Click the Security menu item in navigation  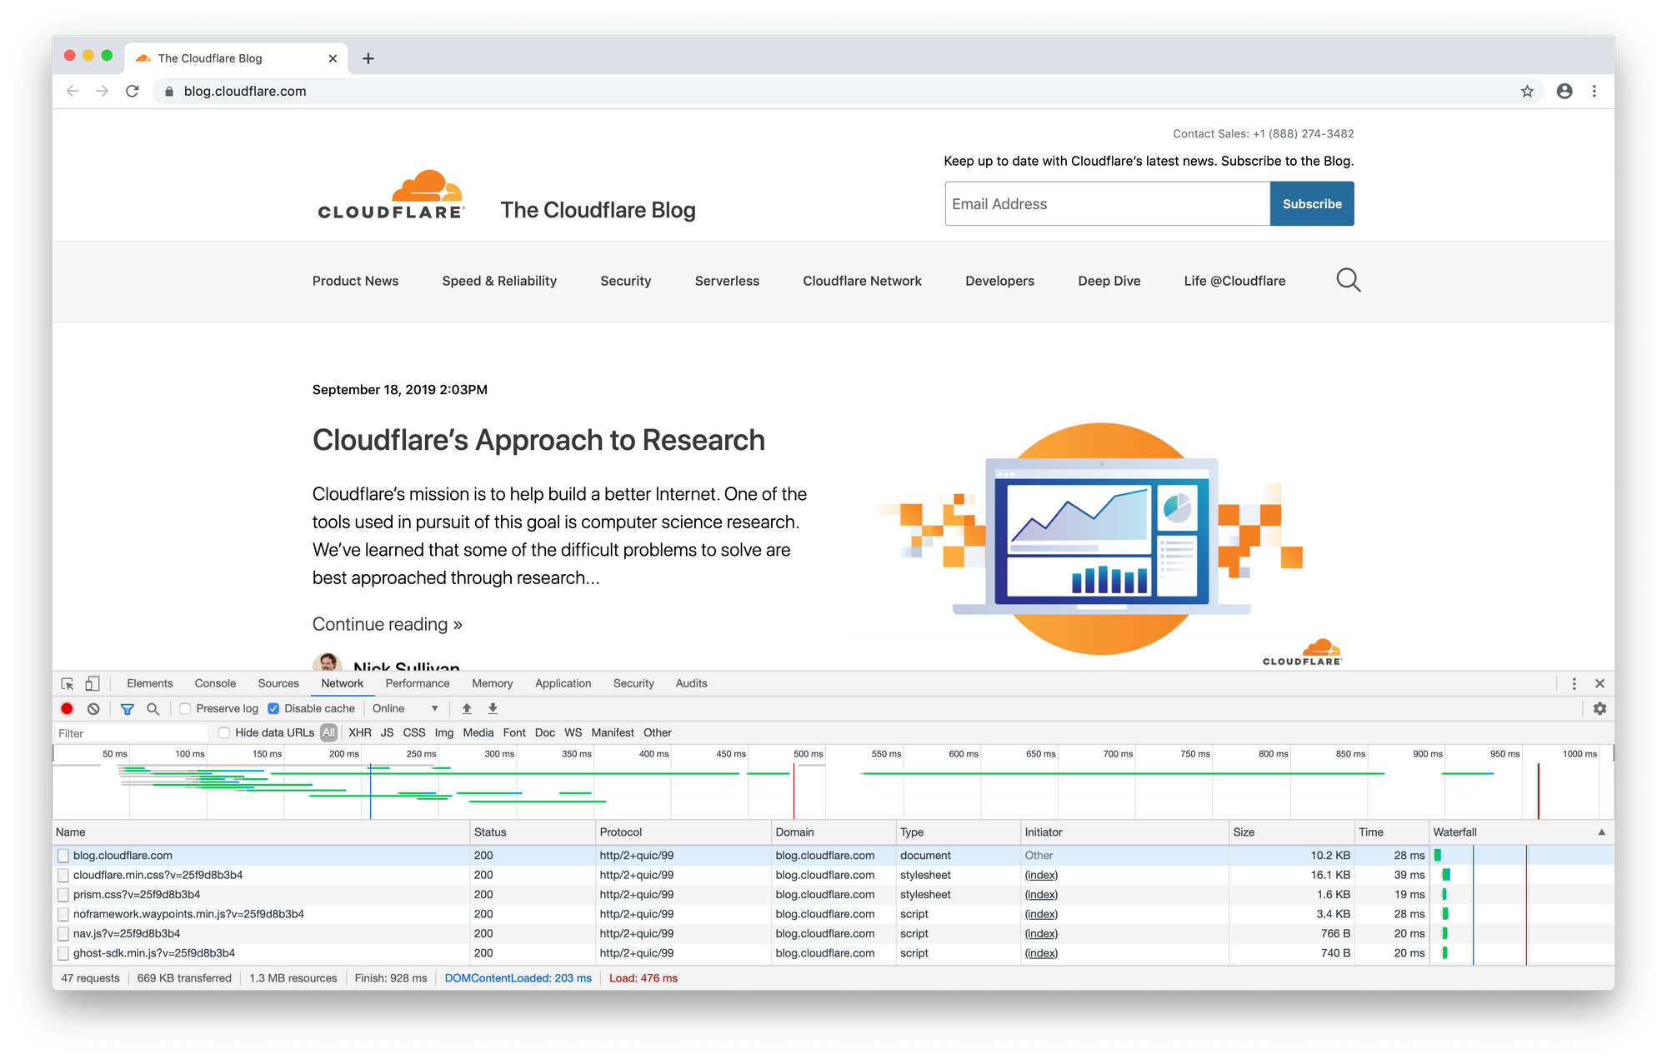click(626, 281)
